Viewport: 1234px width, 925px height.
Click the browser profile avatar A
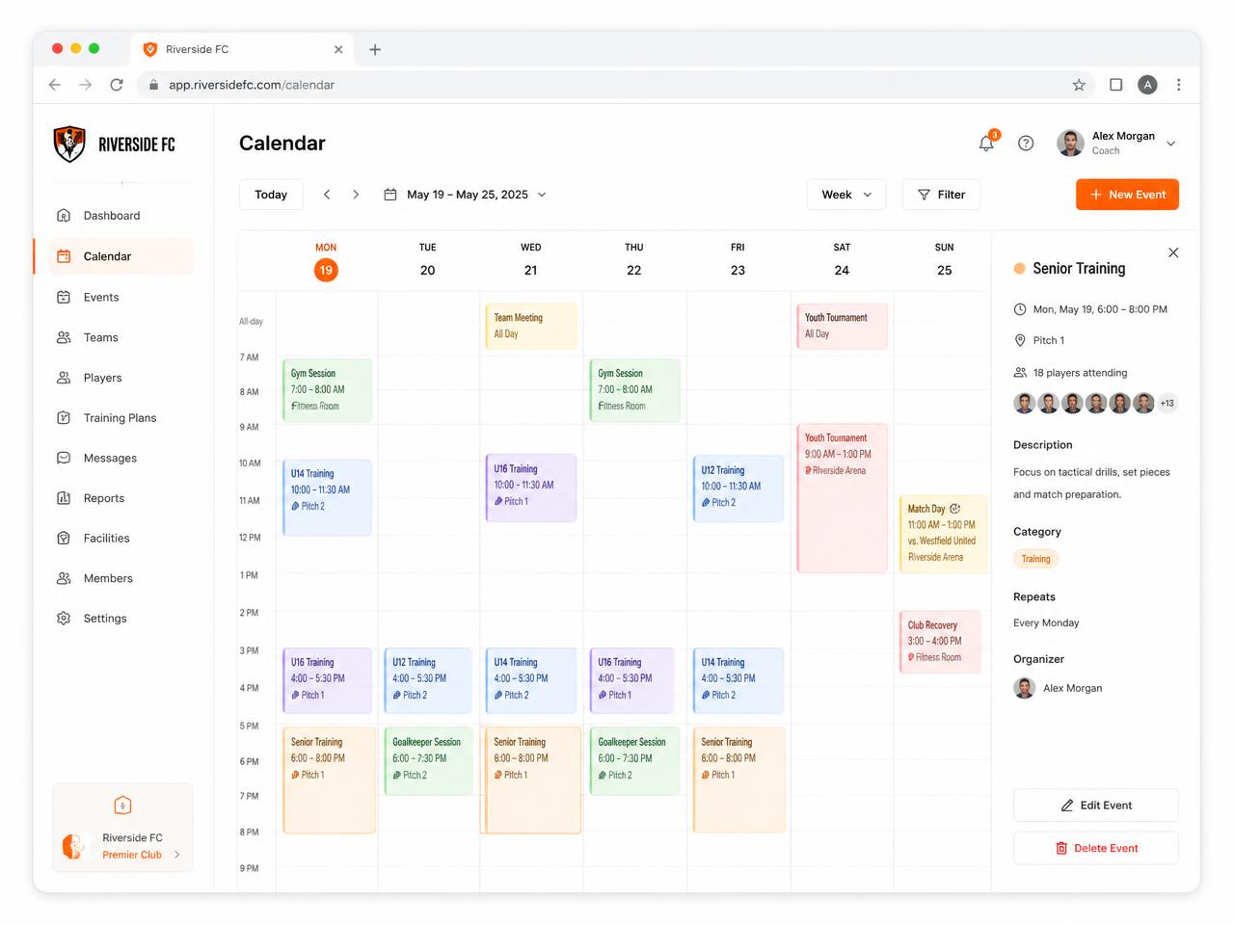tap(1147, 85)
